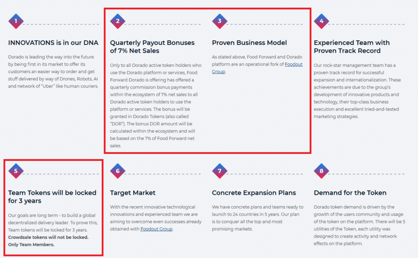Click the 'Demand for the Token' heading
The image size is (418, 258).
click(x=350, y=193)
